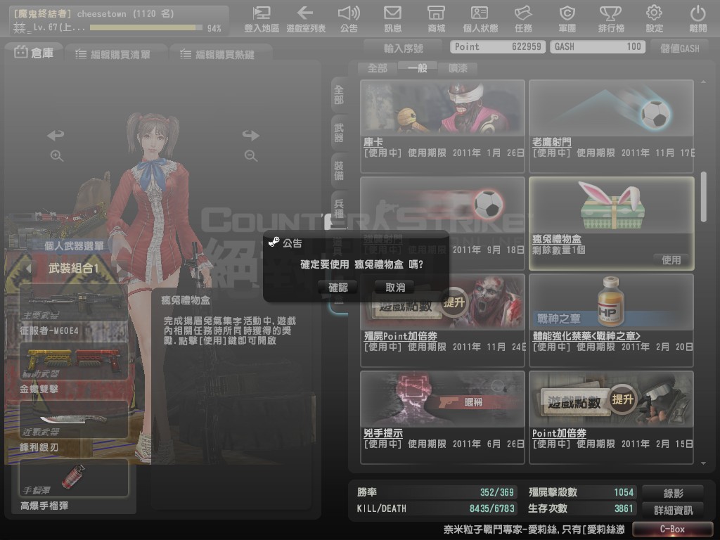Select the 兇手提示 item card

tap(443, 418)
